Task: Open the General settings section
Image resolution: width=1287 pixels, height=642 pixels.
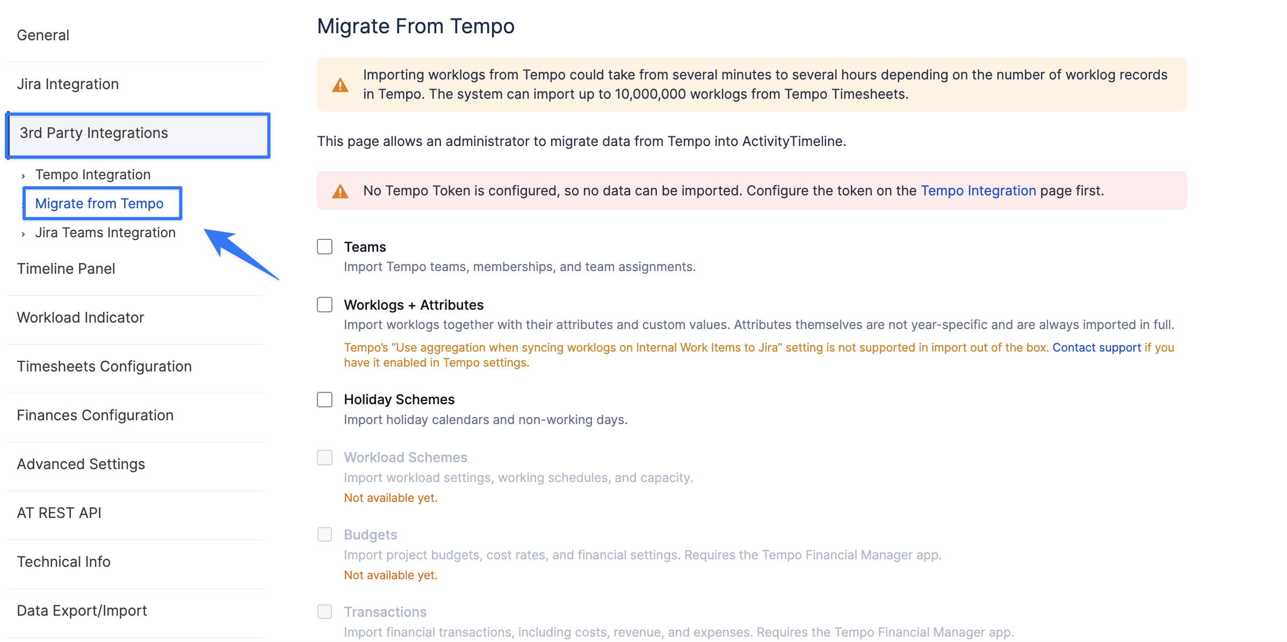Action: 43,35
